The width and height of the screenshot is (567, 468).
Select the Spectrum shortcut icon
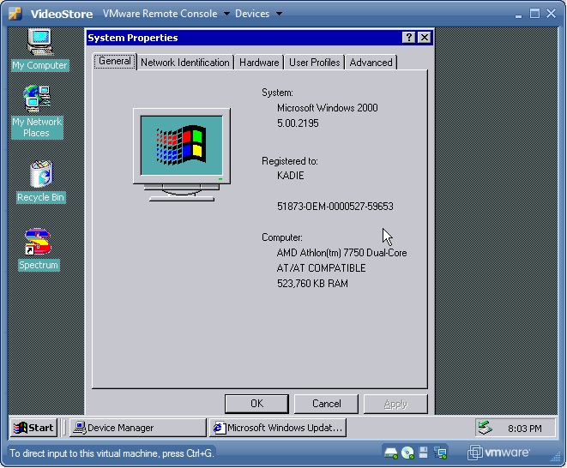coord(39,249)
